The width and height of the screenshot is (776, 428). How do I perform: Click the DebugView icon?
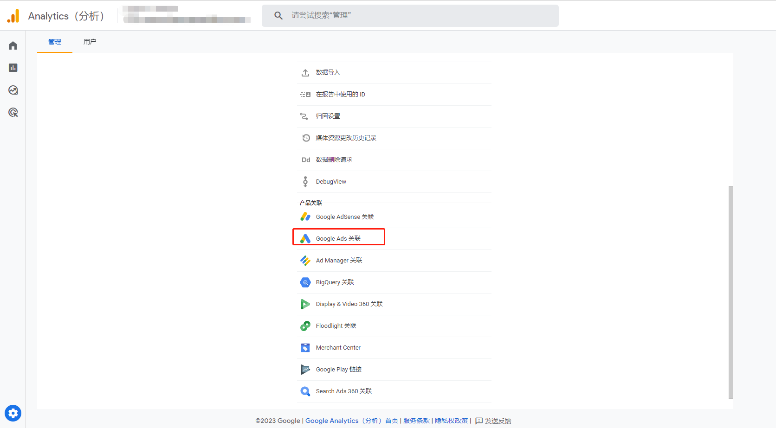(x=305, y=181)
